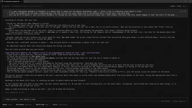Maximize the terminal window

[x=186, y=1]
